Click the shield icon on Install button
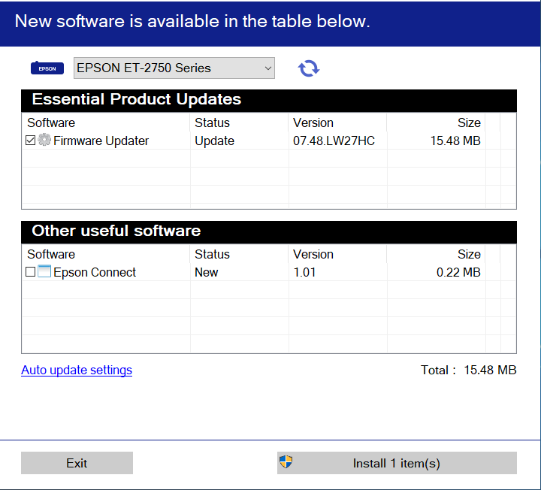This screenshot has width=541, height=490. coord(286,461)
